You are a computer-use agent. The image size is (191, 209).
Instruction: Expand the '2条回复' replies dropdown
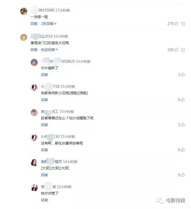click(x=49, y=24)
